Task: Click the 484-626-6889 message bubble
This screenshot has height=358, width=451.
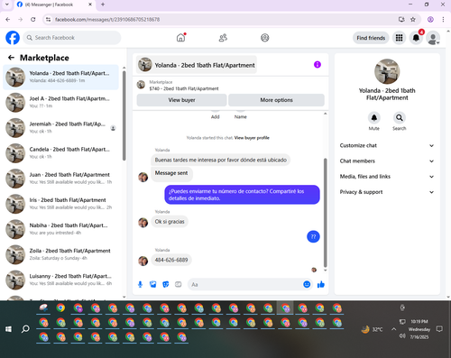Action: (171, 260)
